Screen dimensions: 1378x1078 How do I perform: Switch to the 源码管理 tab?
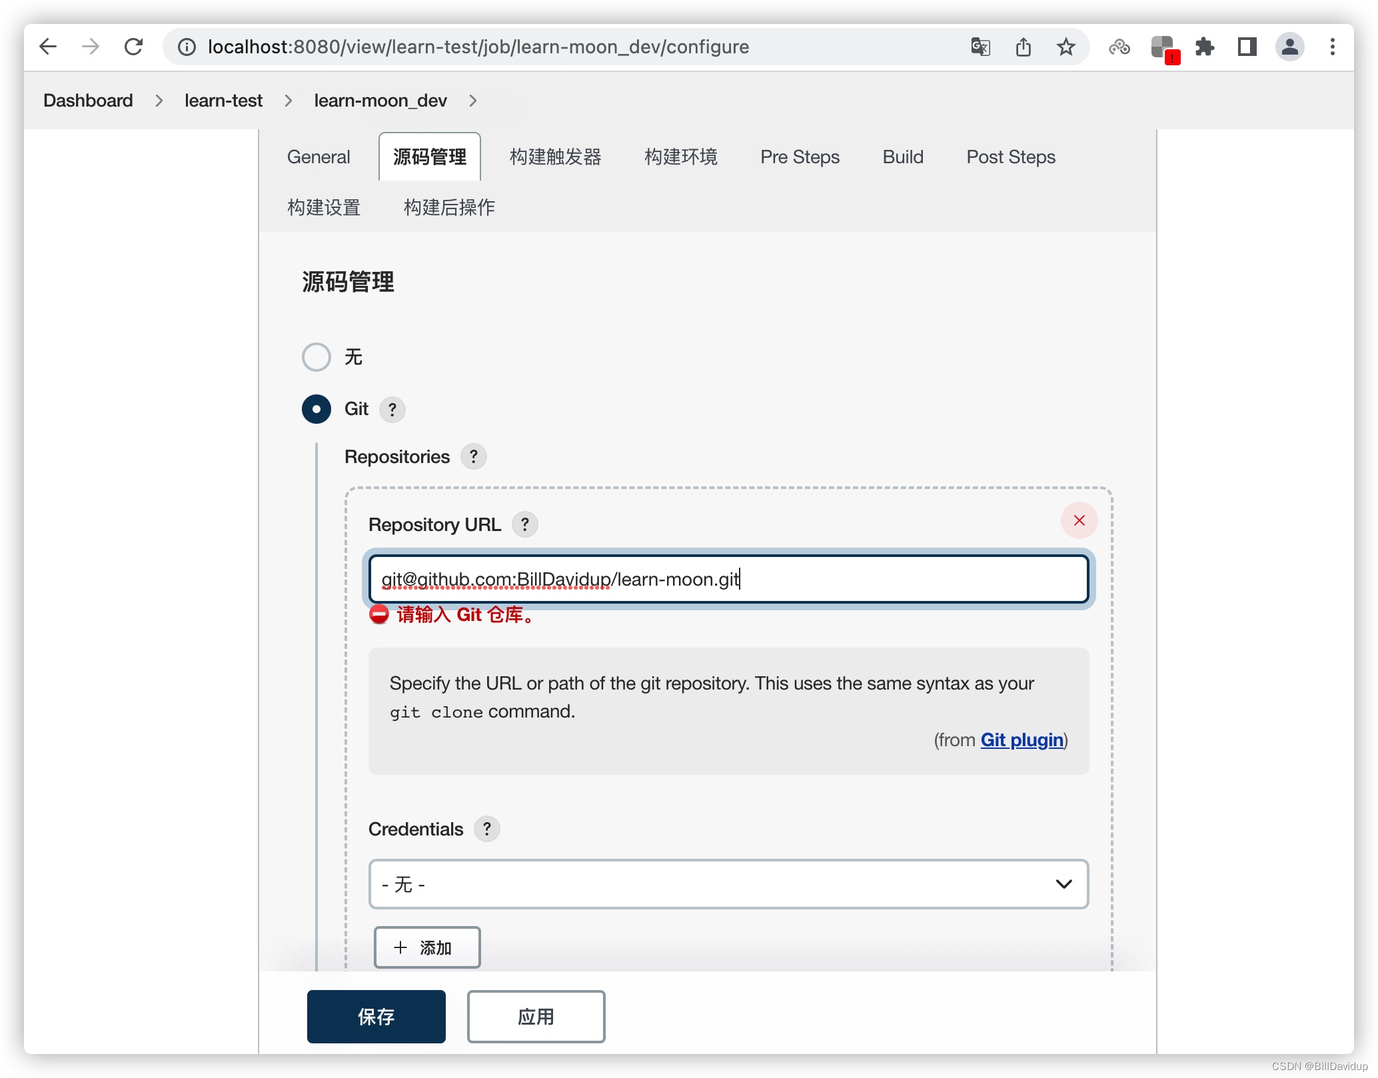coord(430,157)
